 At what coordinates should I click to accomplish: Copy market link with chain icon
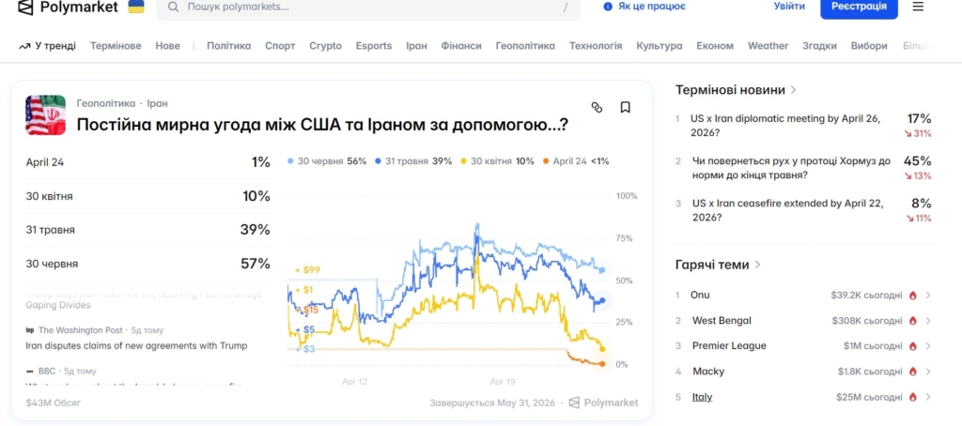(597, 108)
